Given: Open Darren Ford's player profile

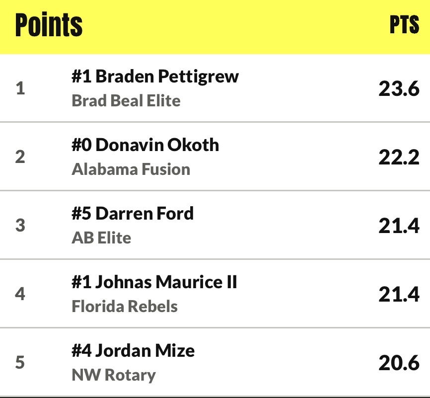Looking at the screenshot, I should [133, 214].
